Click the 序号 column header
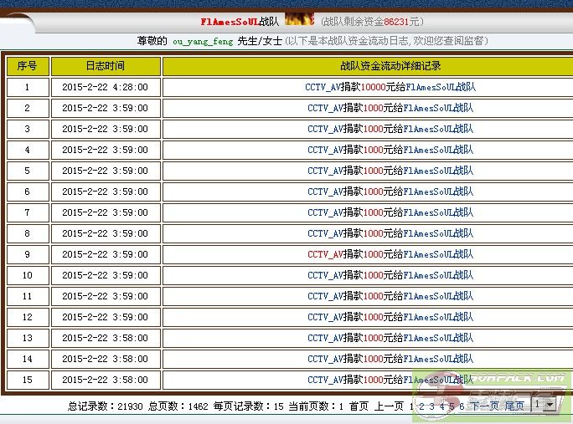Screen dimensions: 573x424 [27, 66]
